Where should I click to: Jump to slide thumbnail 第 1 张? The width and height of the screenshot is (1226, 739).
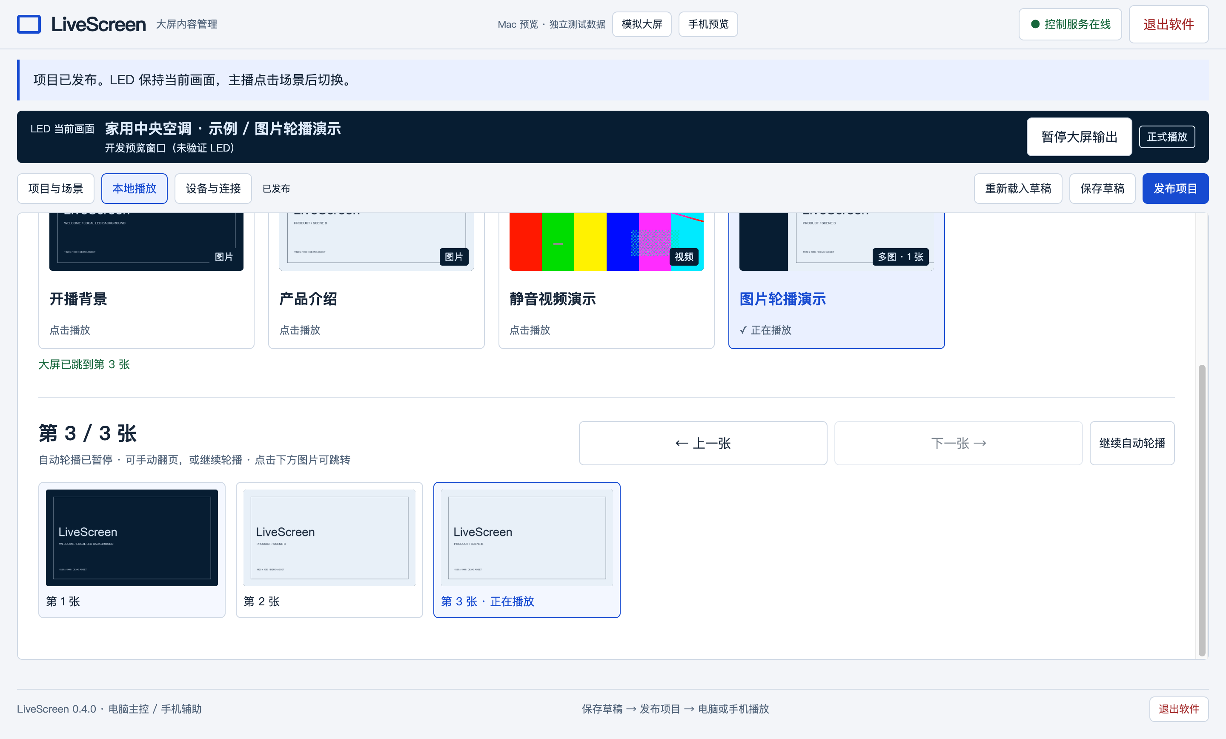[132, 550]
